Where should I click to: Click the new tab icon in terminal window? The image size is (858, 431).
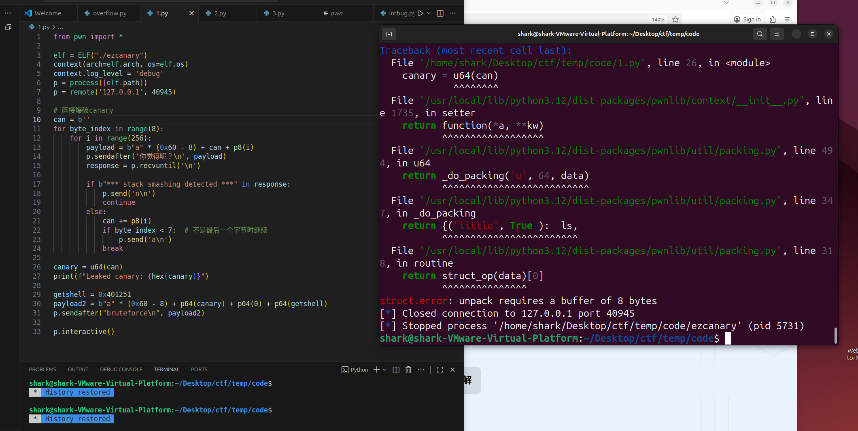tap(389, 34)
